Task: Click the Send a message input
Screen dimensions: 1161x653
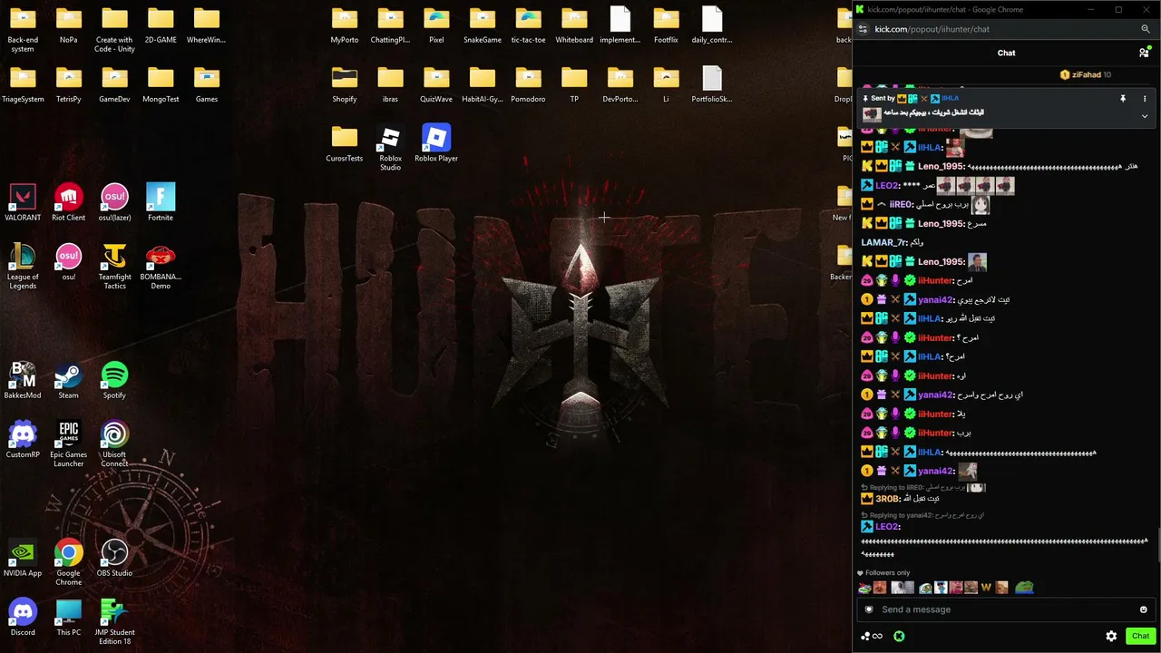Action: coord(1005,609)
